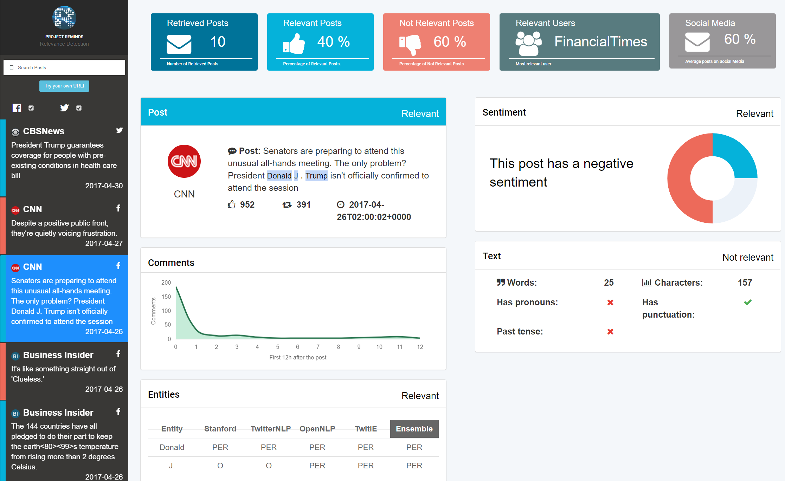
Task: Select the Stanford column header
Action: tap(220, 429)
